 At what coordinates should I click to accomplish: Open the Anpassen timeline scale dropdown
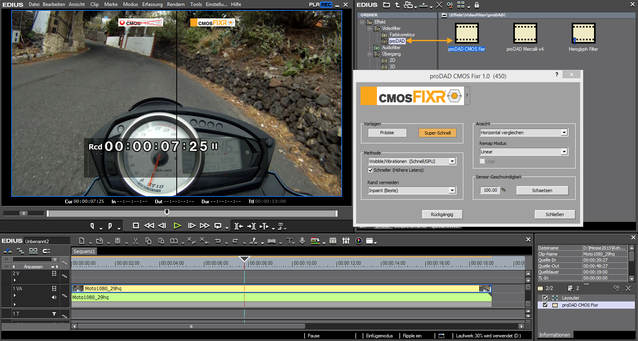pos(52,267)
